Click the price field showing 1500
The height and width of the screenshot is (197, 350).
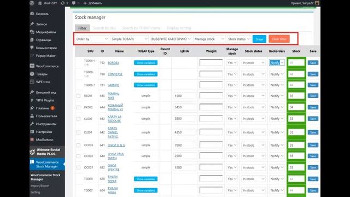tap(184, 96)
